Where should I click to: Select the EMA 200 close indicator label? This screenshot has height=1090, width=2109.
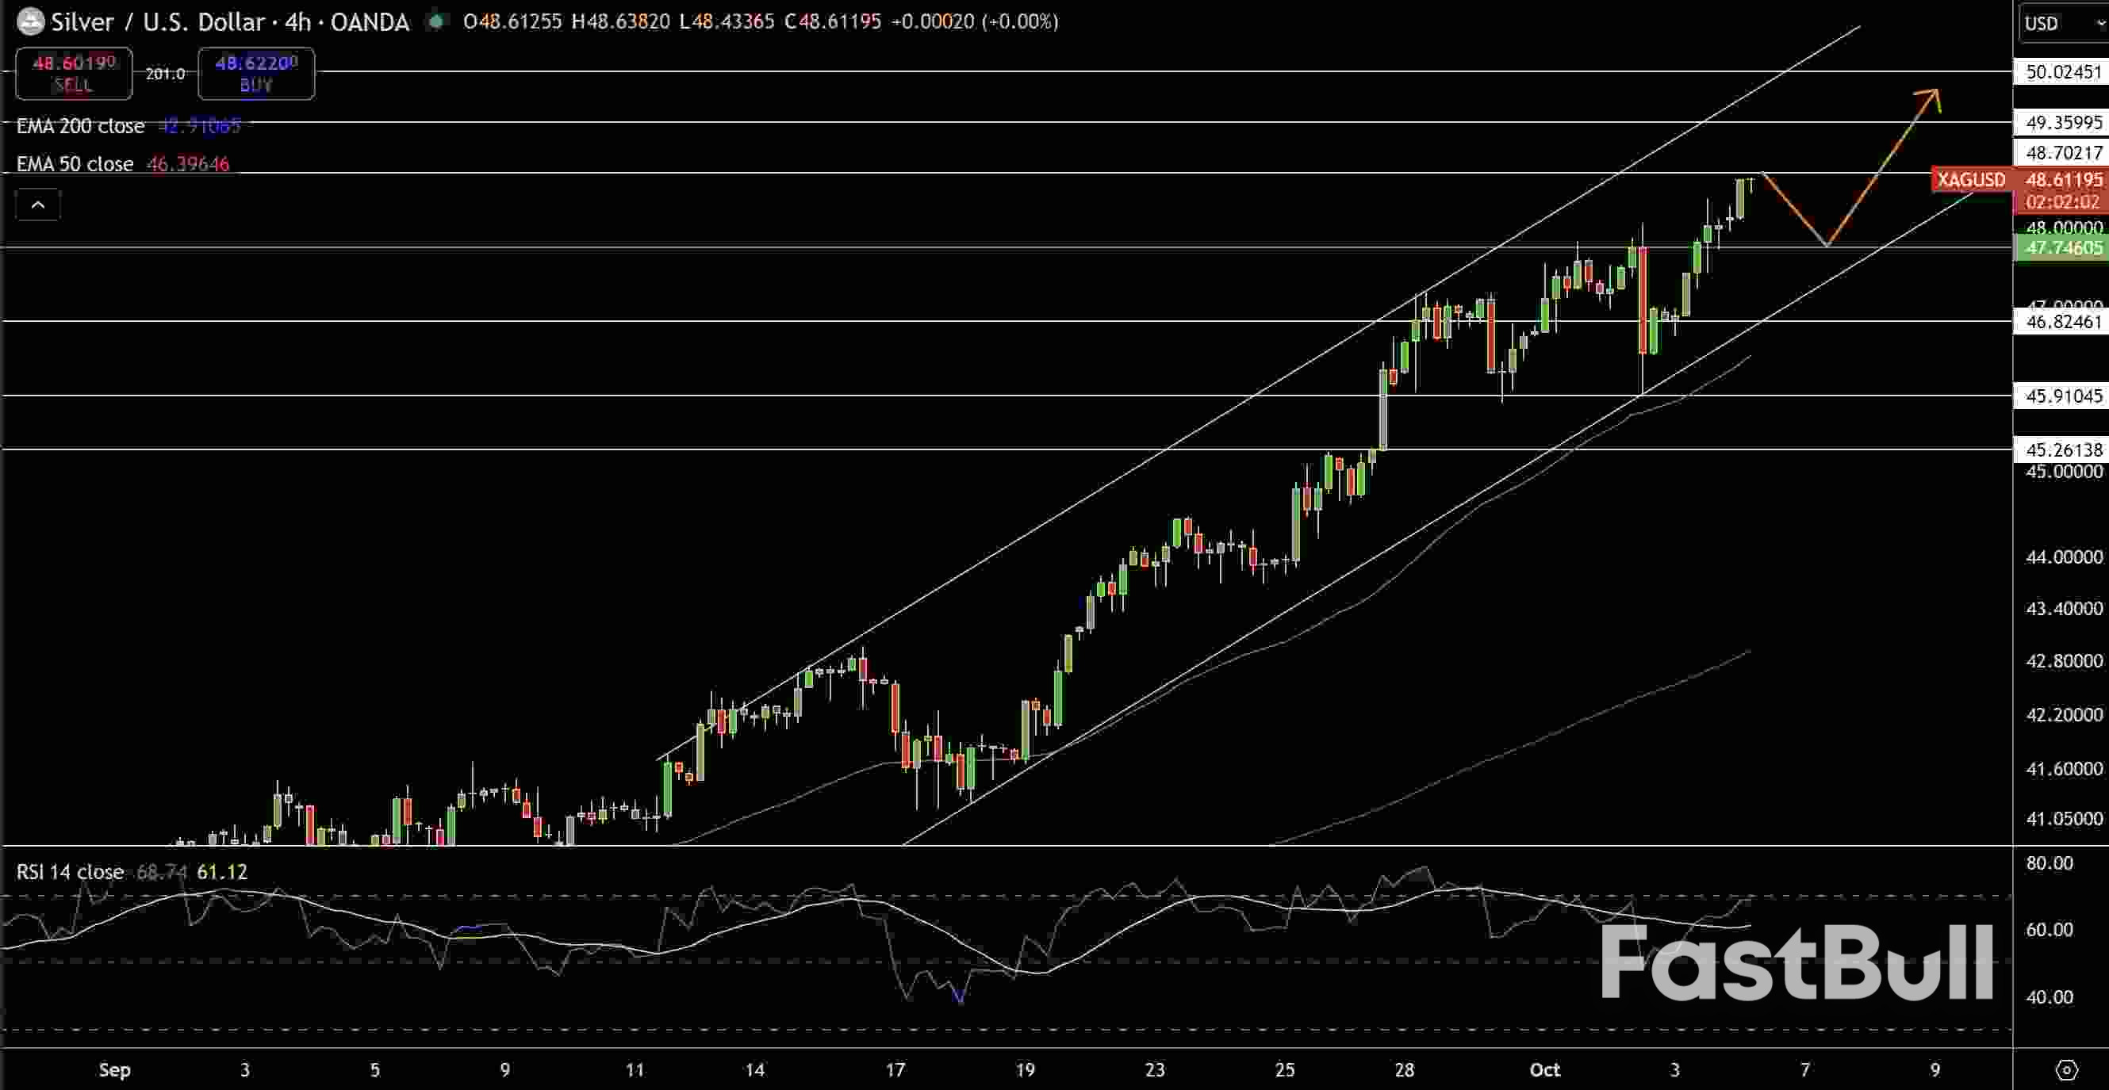tap(79, 125)
